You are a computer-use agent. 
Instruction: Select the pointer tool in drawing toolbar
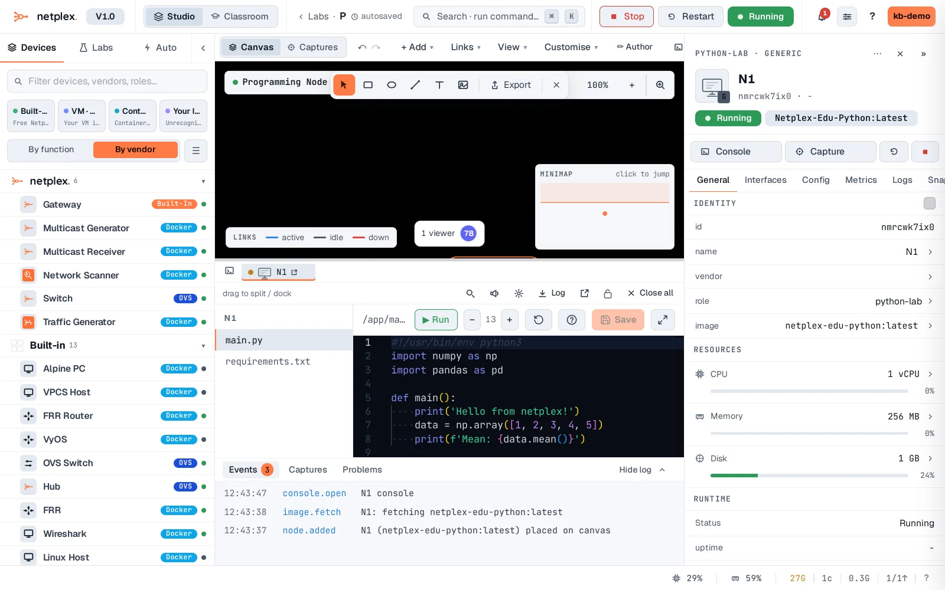[344, 85]
